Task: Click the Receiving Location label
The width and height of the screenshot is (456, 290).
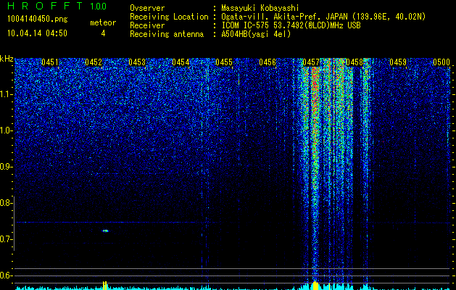Action: (x=169, y=17)
